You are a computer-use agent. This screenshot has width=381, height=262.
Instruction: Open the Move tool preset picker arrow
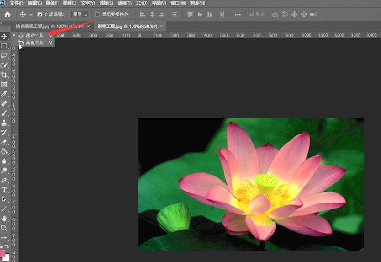click(x=30, y=15)
